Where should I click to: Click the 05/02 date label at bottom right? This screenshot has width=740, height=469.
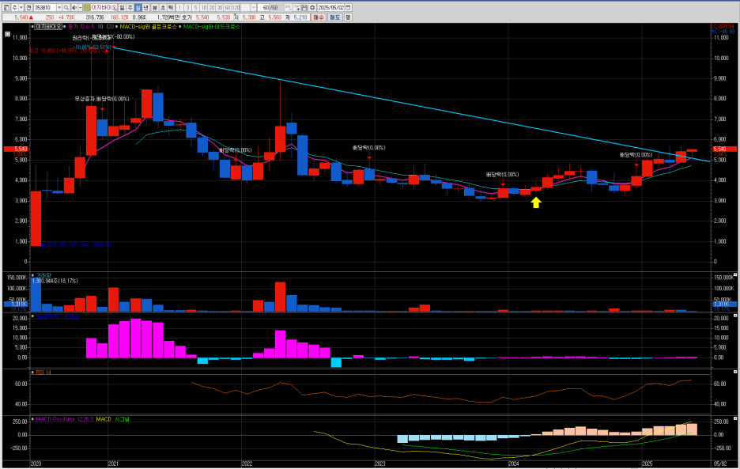(721, 463)
